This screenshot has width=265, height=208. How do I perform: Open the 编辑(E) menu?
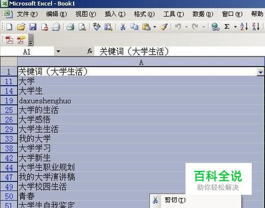[x=57, y=14]
